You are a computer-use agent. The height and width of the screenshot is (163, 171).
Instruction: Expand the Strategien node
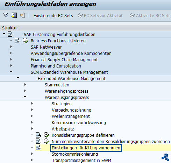point(32,104)
